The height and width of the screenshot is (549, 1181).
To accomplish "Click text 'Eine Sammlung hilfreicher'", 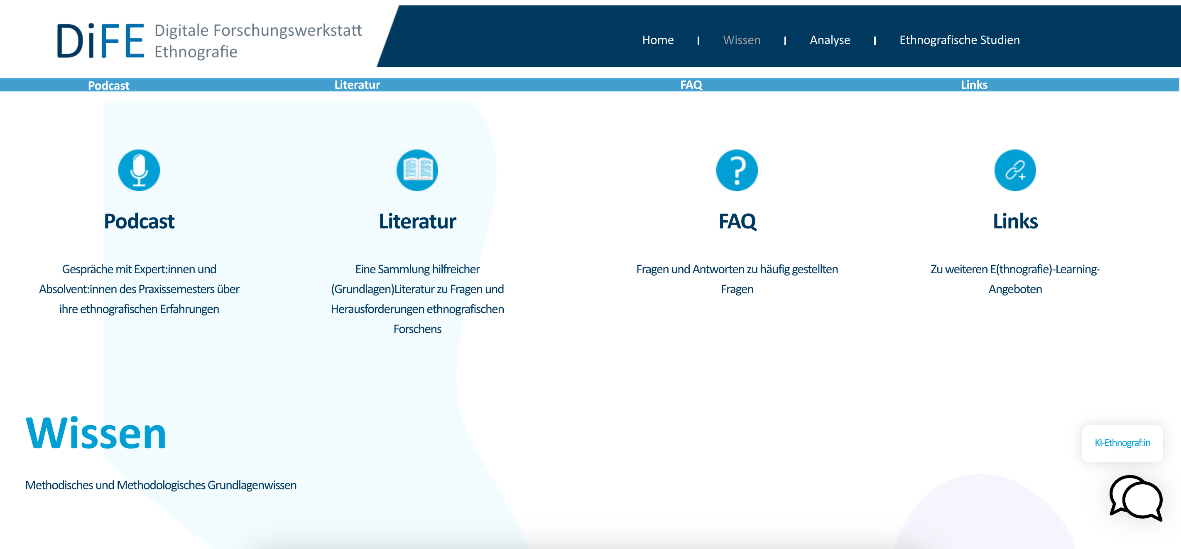I will [x=417, y=269].
